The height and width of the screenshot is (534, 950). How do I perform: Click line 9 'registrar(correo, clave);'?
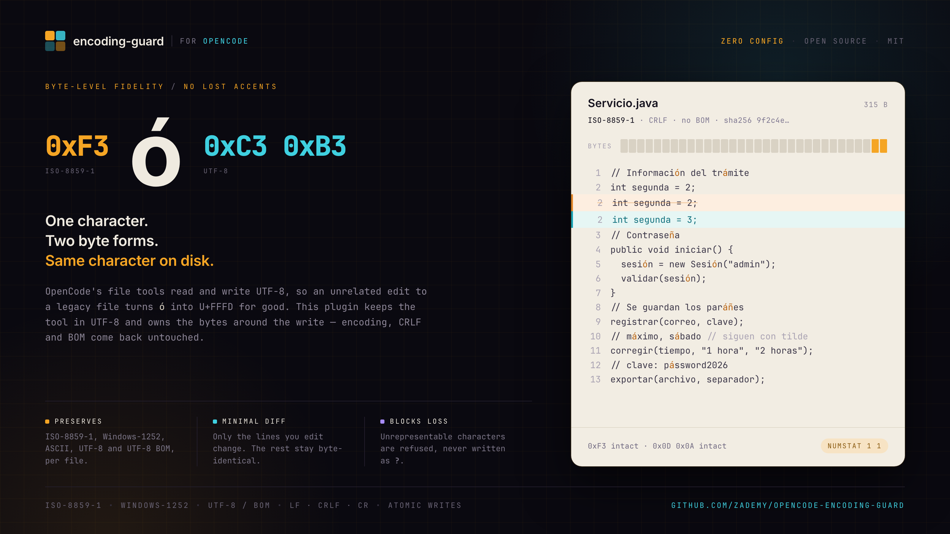click(x=677, y=322)
